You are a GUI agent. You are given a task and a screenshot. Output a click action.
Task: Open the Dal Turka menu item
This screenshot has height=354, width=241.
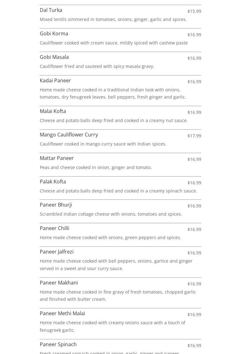click(51, 10)
